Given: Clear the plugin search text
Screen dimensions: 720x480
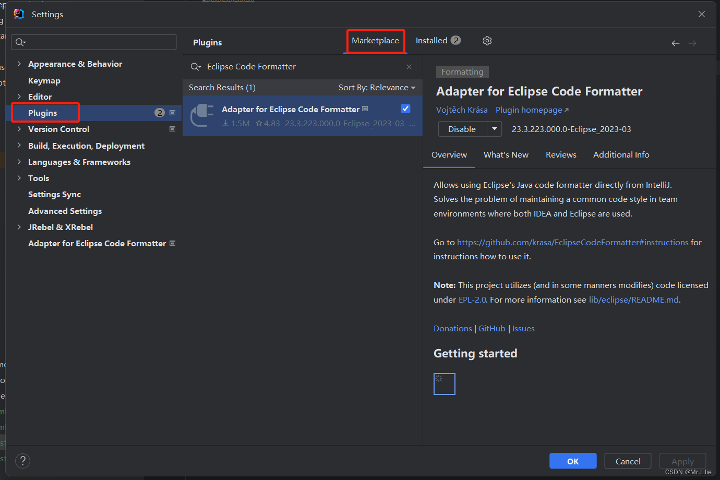Looking at the screenshot, I should (409, 67).
